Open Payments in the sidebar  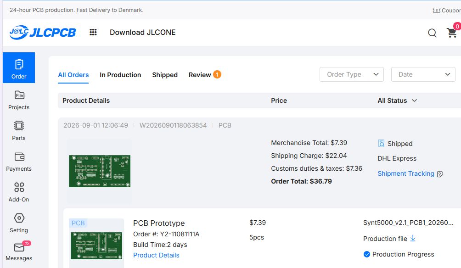(x=19, y=162)
